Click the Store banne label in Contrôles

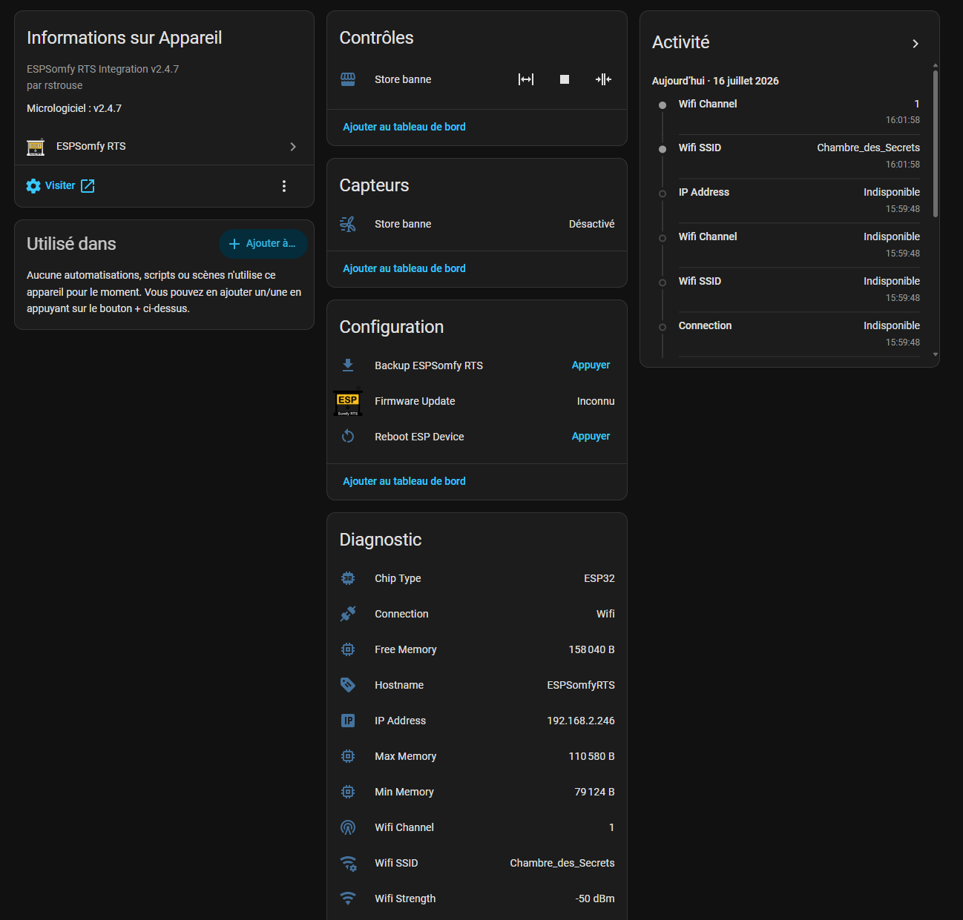(x=403, y=79)
